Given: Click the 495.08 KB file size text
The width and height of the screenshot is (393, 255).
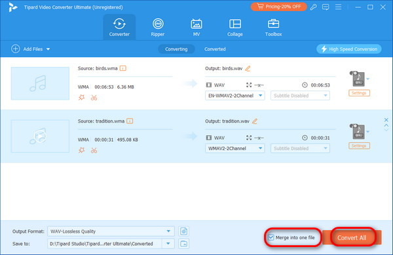Looking at the screenshot, I should coord(127,140).
